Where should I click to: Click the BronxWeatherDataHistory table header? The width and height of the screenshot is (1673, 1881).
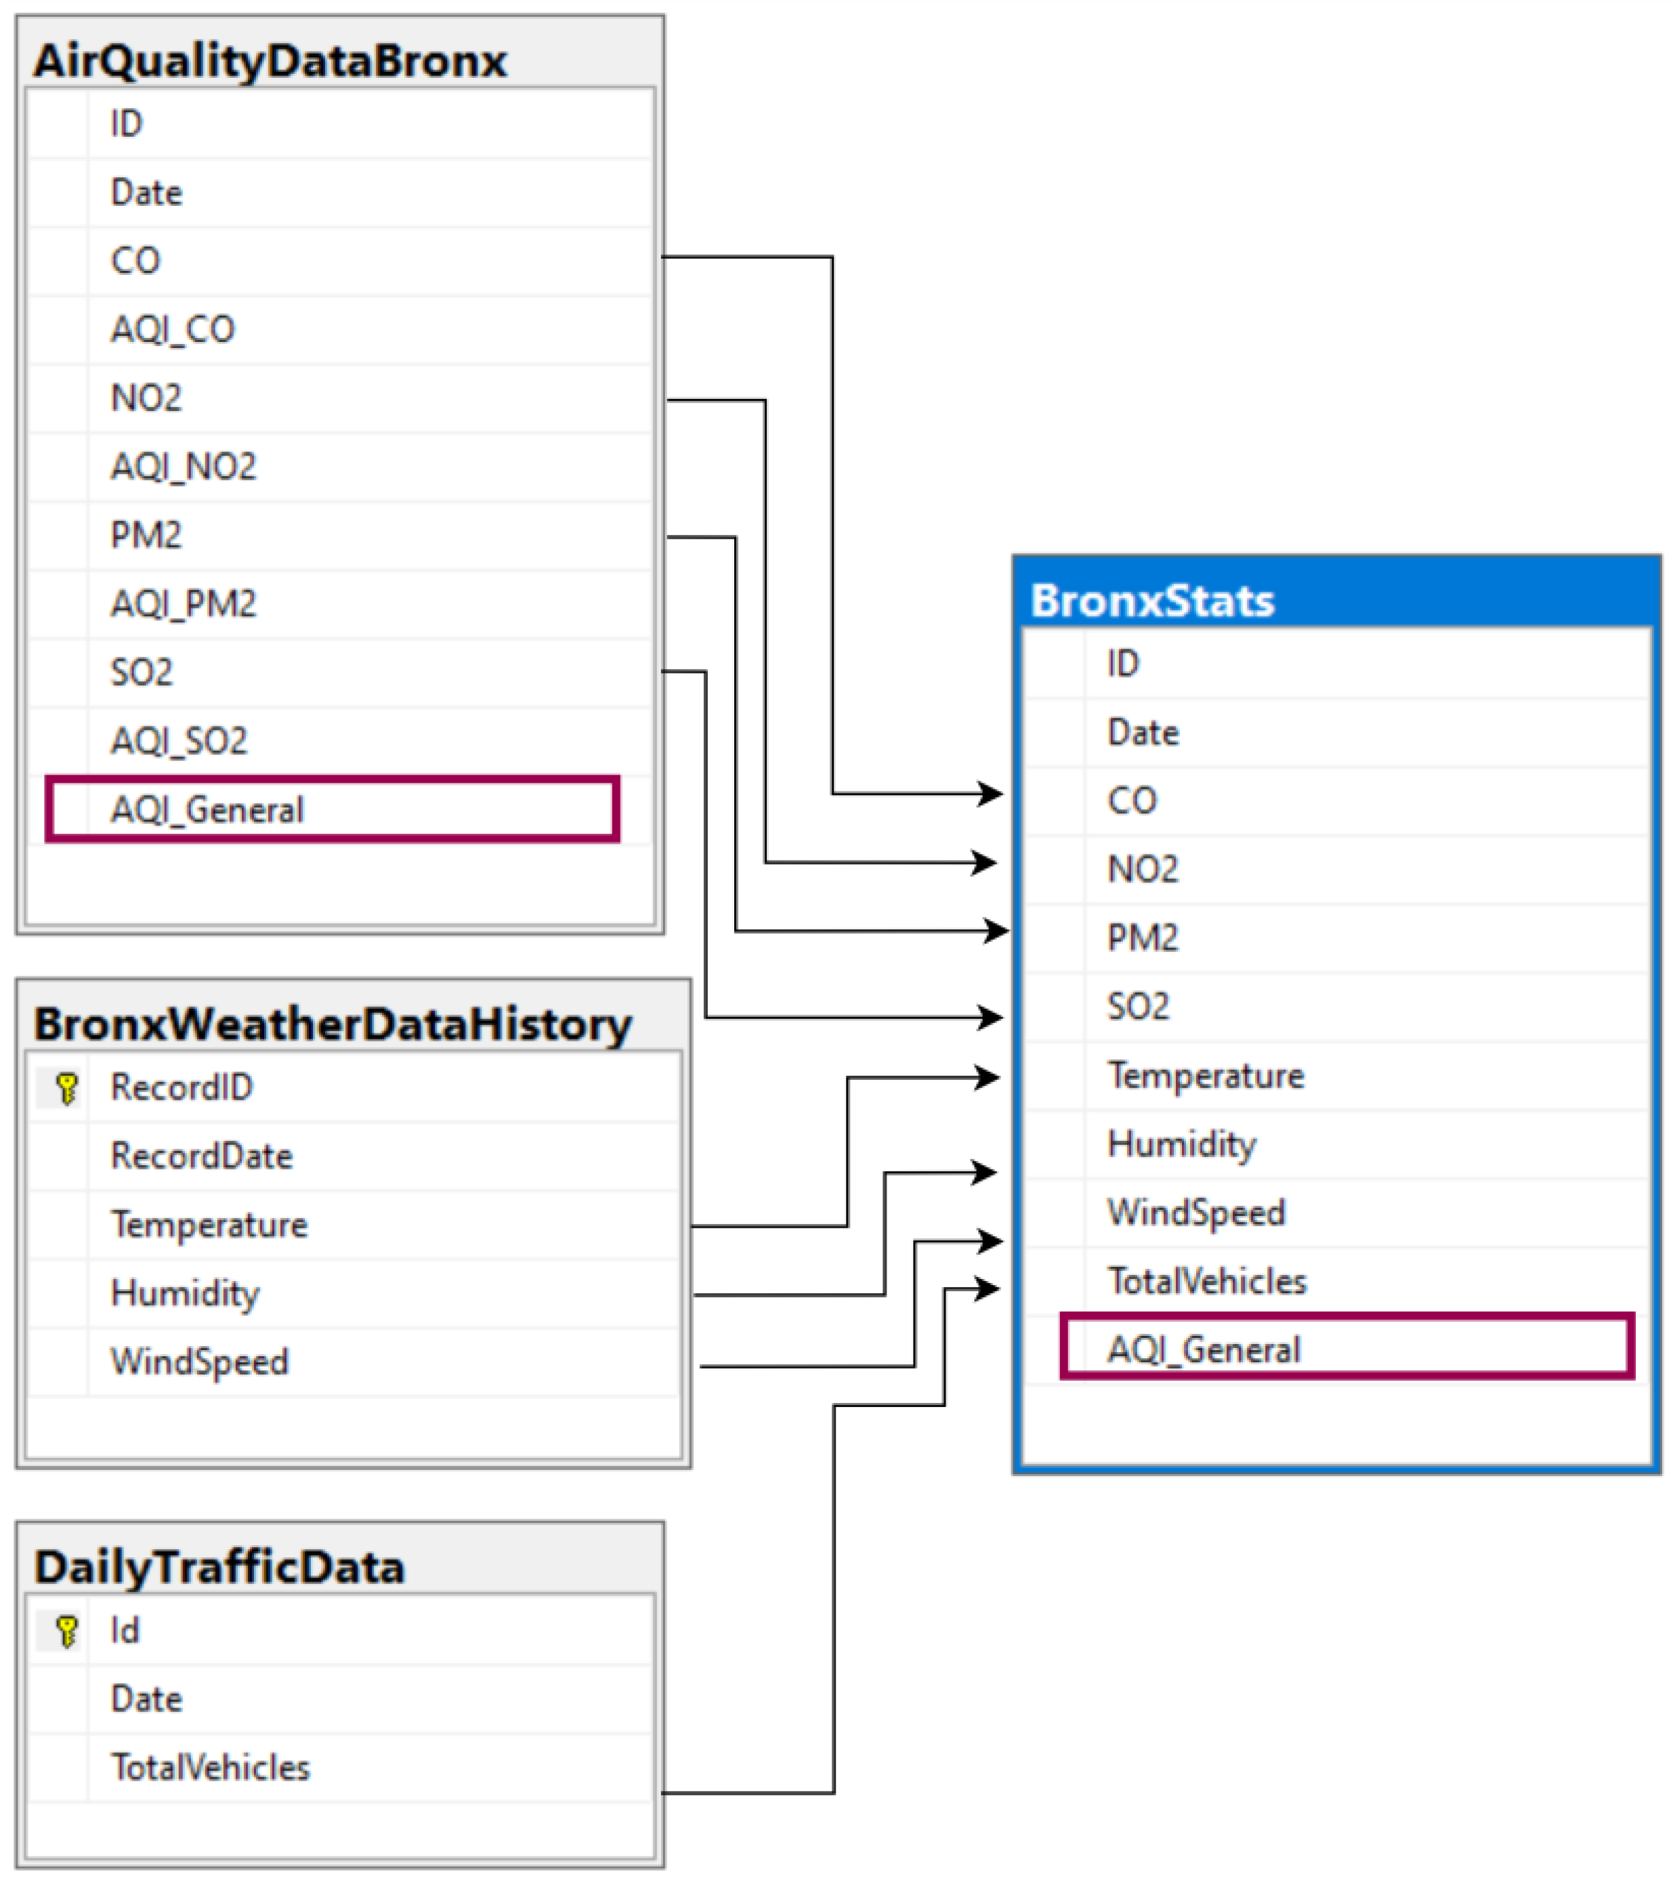(x=333, y=1024)
